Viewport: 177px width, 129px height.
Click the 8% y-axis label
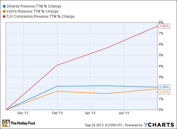click(161, 22)
